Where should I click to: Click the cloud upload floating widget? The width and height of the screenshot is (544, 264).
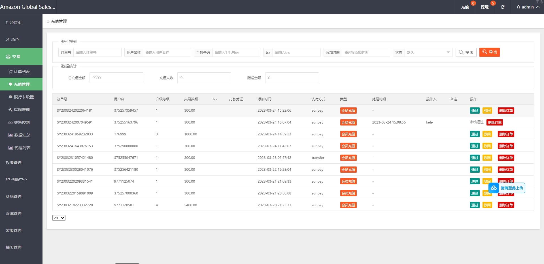point(507,188)
